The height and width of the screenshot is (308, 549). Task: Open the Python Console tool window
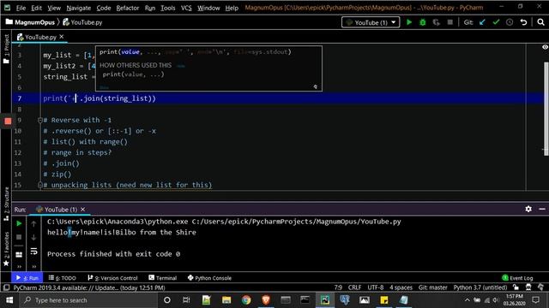click(209, 278)
